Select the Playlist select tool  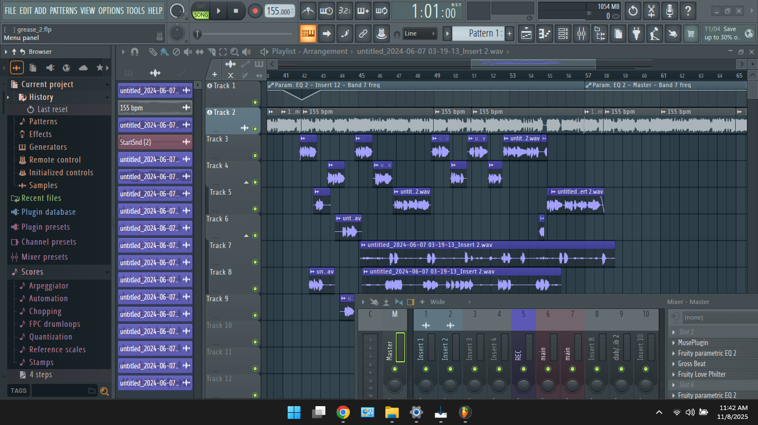tap(223, 52)
